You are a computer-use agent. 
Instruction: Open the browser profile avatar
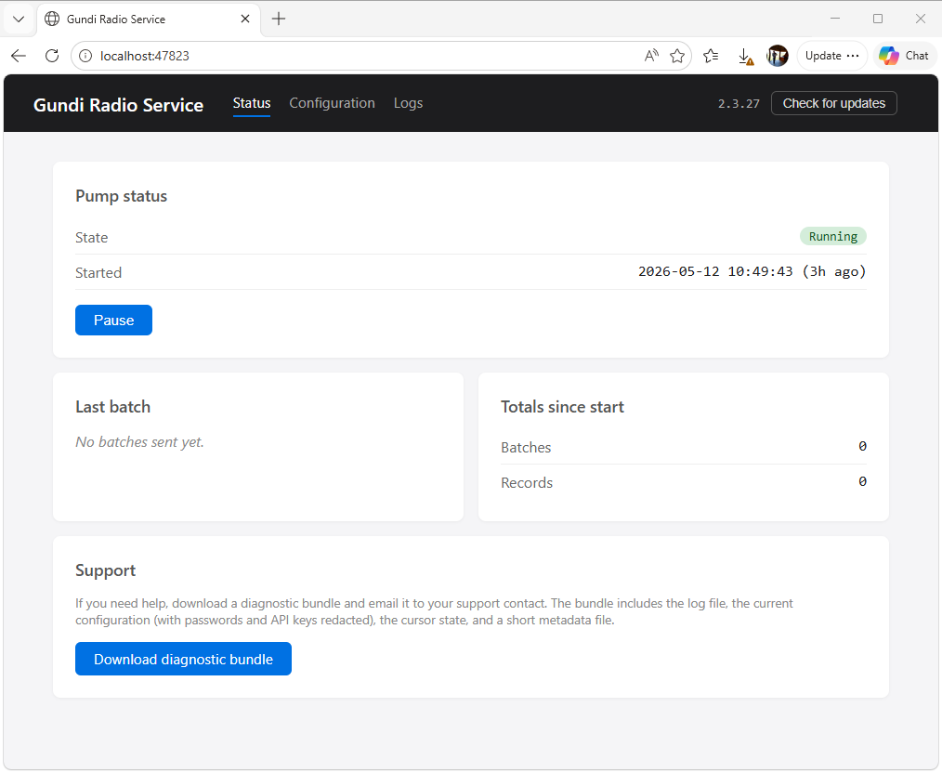point(778,56)
